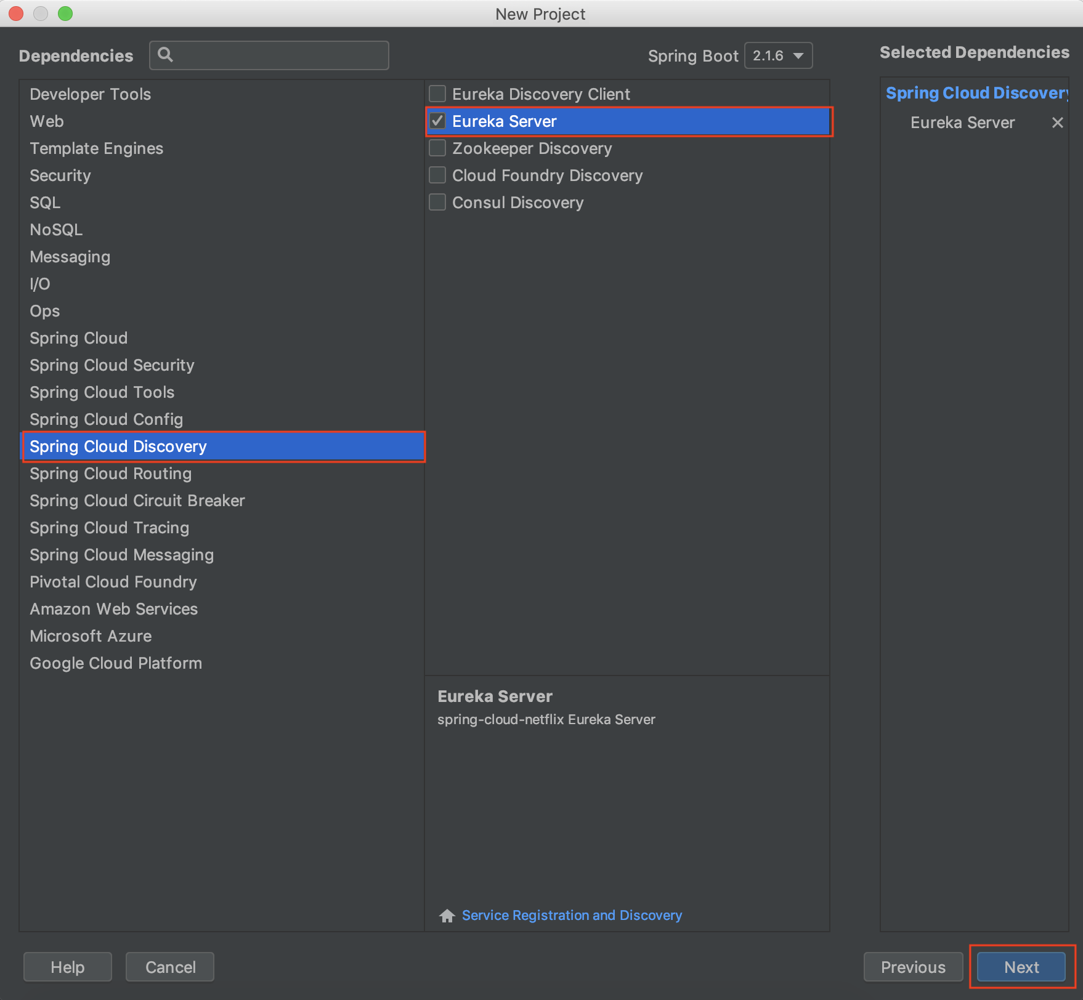Click the Next button

tap(1021, 967)
